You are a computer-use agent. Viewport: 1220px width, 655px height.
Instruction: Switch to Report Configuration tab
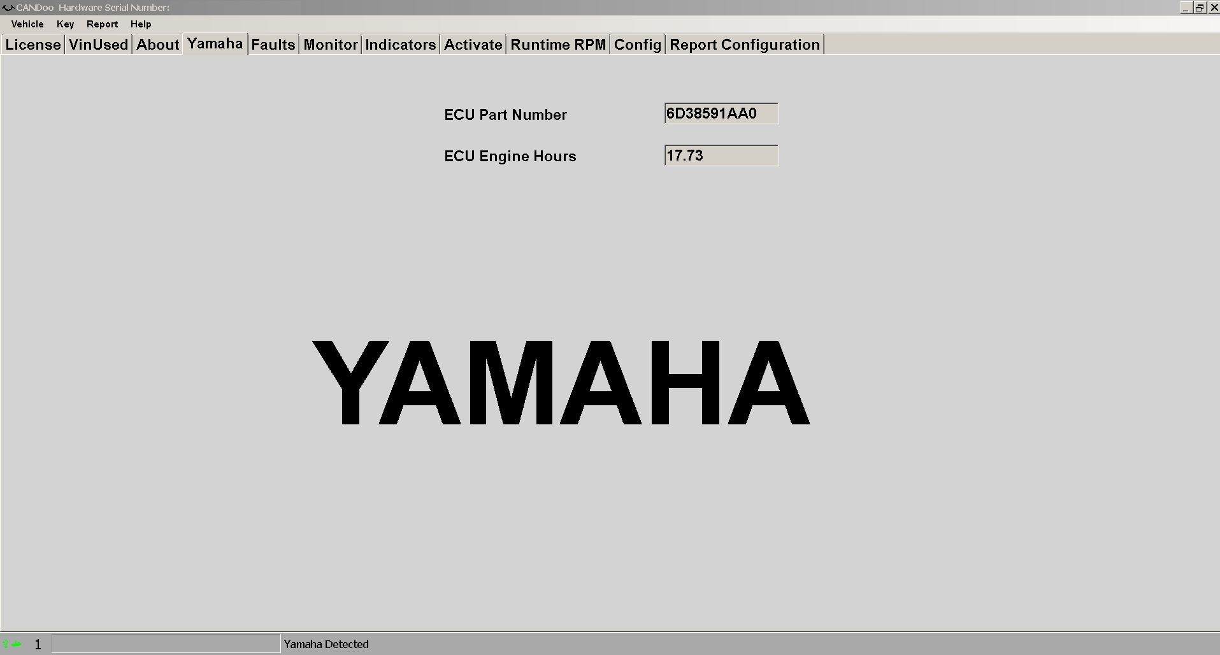(745, 45)
